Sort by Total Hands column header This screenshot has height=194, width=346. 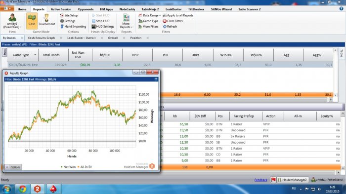(51, 55)
